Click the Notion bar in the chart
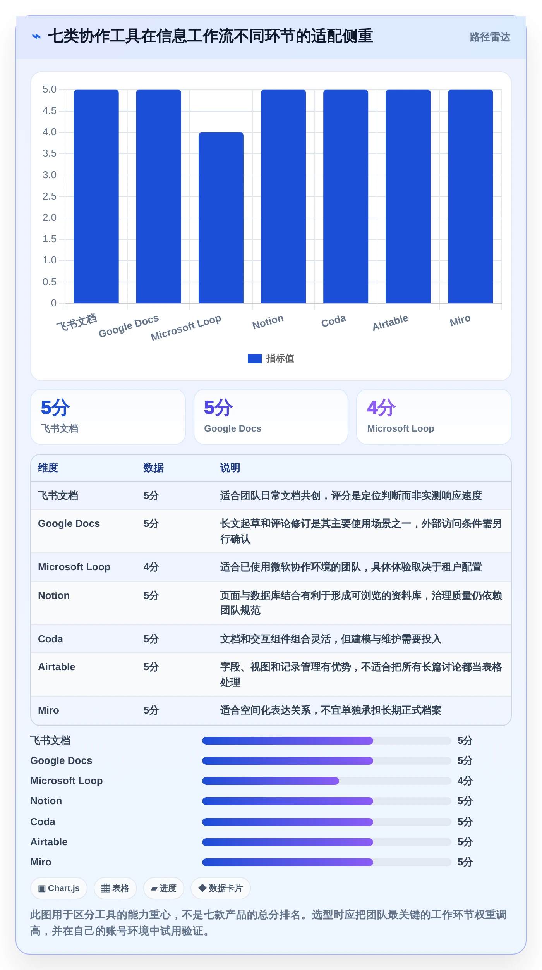The width and height of the screenshot is (542, 970). coord(283,196)
